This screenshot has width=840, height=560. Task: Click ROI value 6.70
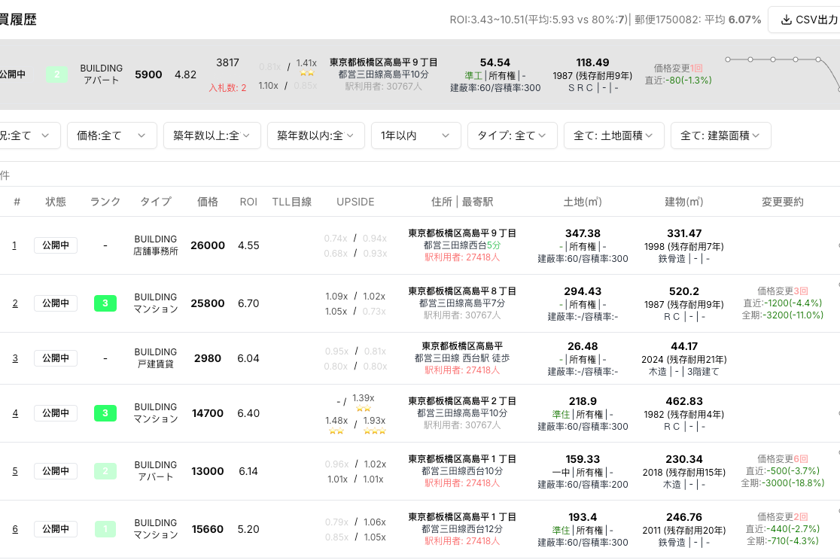(248, 303)
